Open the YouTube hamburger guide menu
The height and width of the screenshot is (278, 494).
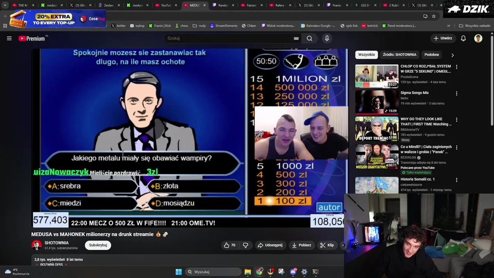(9, 38)
